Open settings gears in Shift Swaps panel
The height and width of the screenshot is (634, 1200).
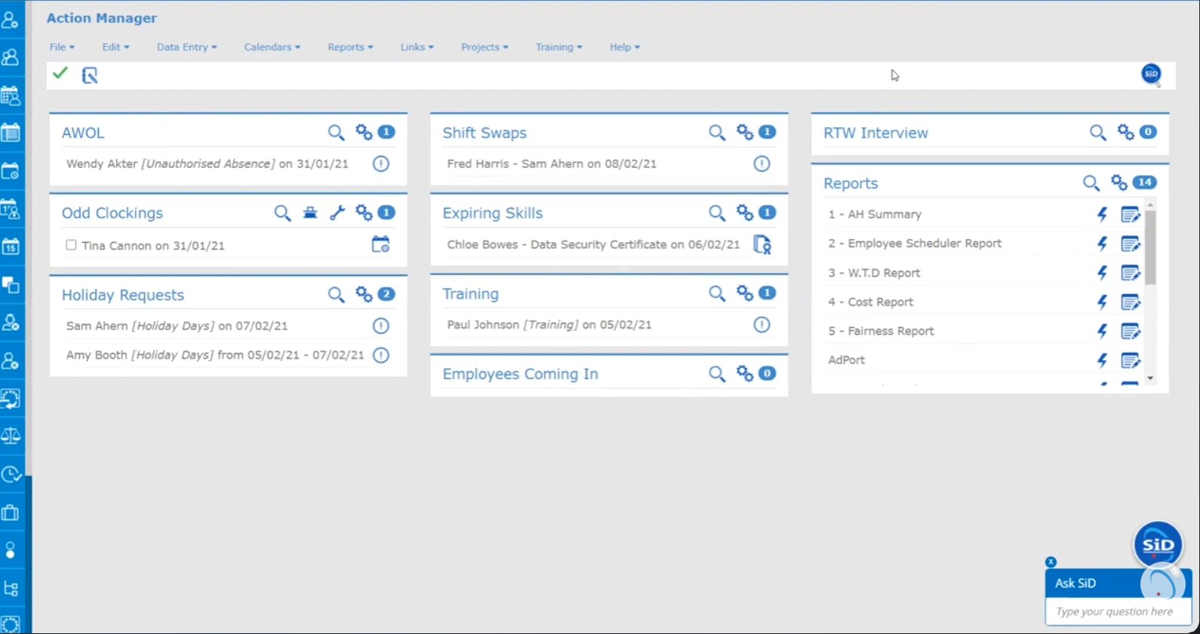point(745,133)
